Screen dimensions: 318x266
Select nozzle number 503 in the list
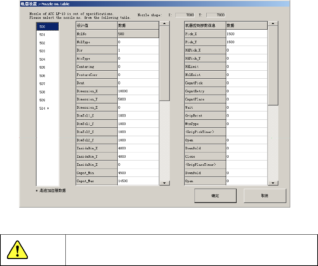coord(48,51)
